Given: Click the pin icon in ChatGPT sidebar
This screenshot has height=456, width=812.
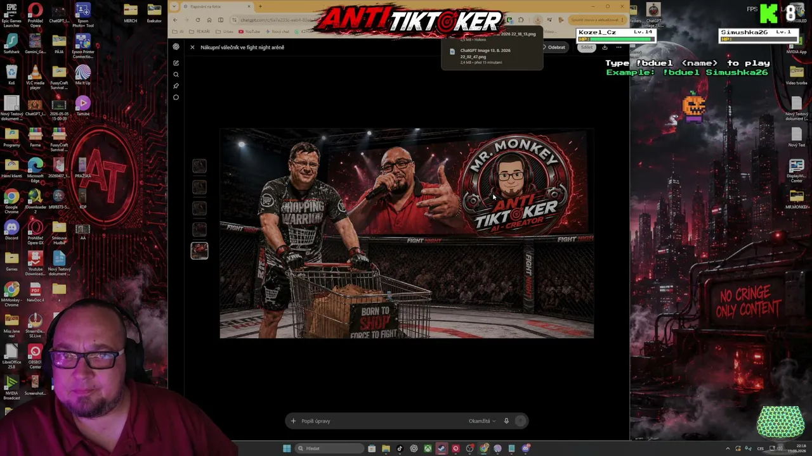Looking at the screenshot, I should [176, 86].
